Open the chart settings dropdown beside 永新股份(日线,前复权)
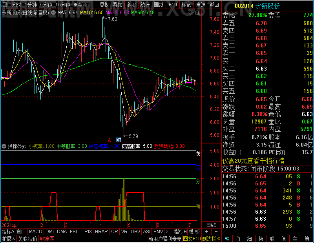 (x=53, y=13)
